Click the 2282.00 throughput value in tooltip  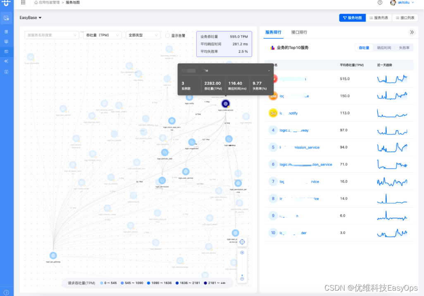click(212, 83)
